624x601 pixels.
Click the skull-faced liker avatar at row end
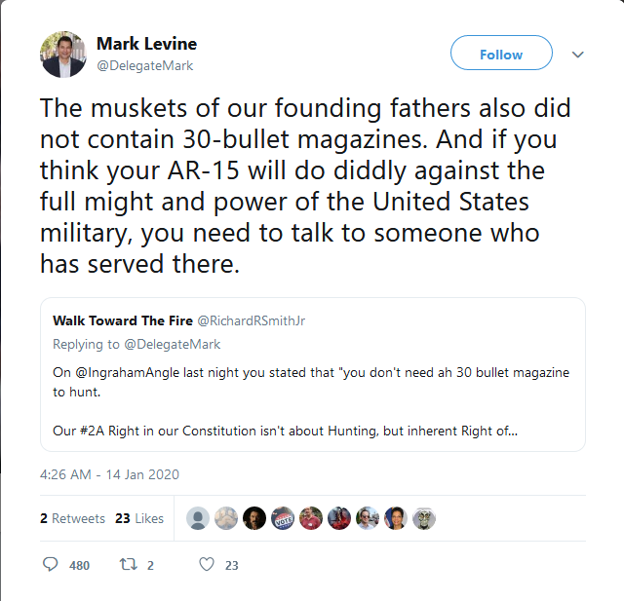coord(424,518)
